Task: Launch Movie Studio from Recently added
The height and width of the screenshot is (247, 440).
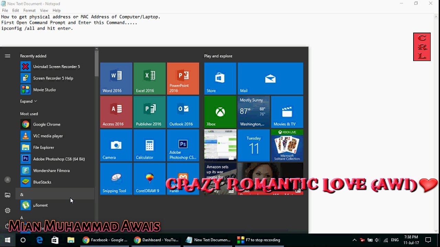Action: [55, 90]
